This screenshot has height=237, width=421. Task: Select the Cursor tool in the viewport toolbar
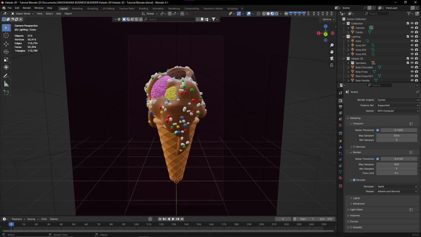pyautogui.click(x=6, y=36)
